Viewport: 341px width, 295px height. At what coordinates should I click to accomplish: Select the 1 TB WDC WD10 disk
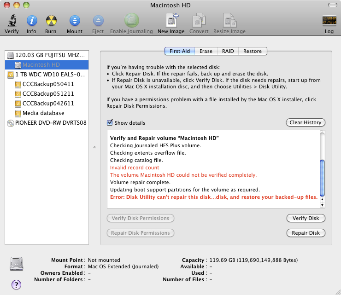coord(47,75)
